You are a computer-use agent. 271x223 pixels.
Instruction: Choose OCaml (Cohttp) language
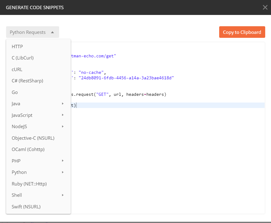coord(28,149)
